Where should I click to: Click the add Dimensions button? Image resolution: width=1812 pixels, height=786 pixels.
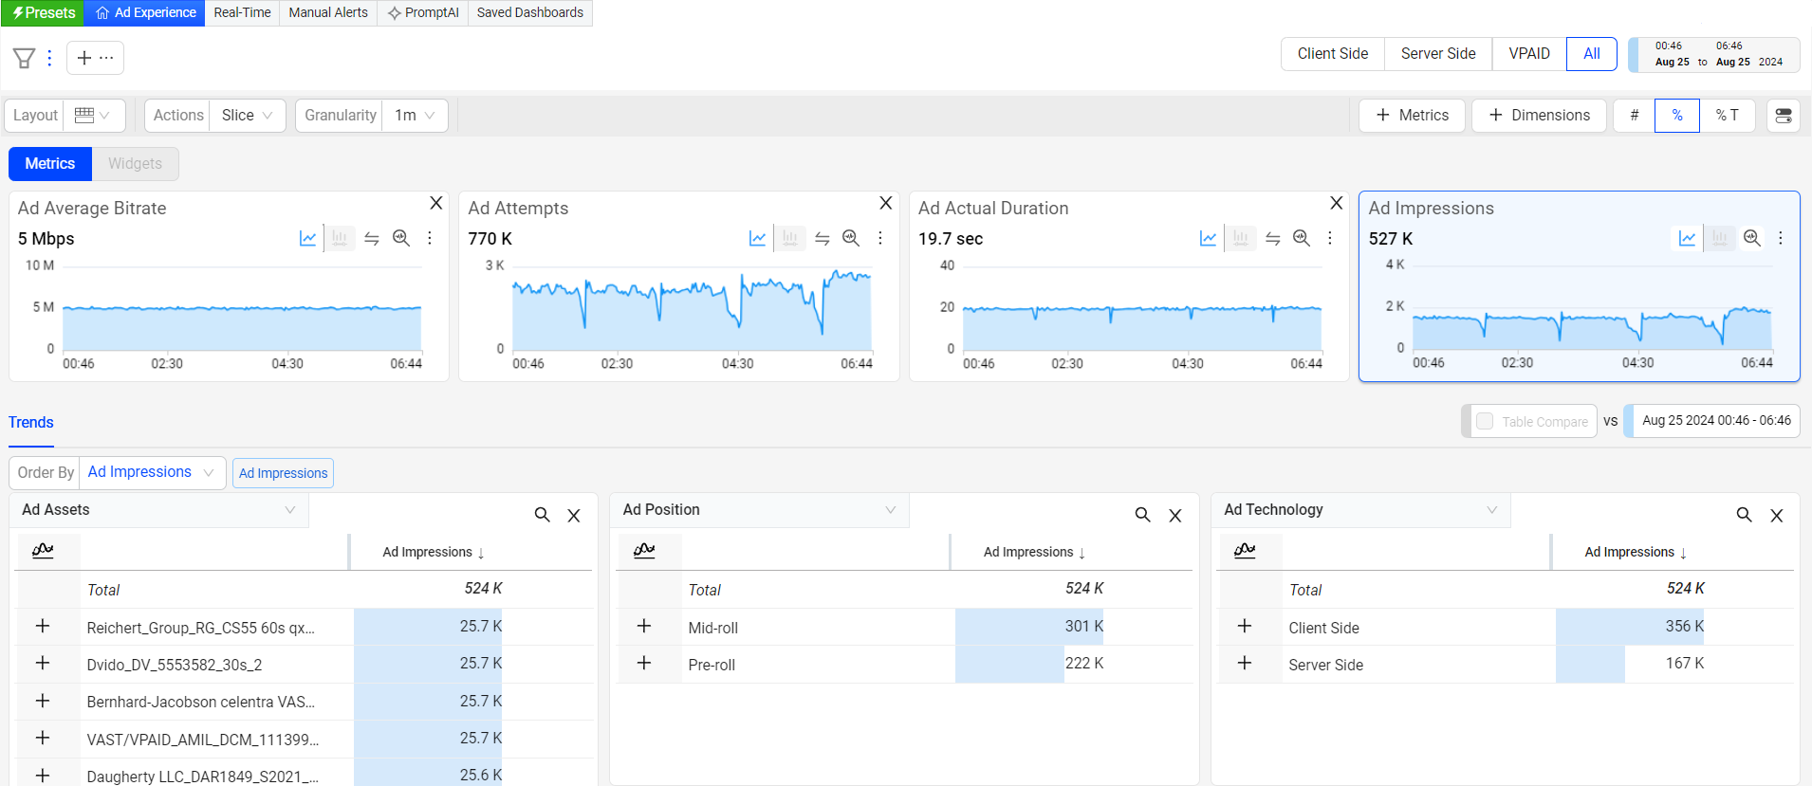[x=1538, y=116]
